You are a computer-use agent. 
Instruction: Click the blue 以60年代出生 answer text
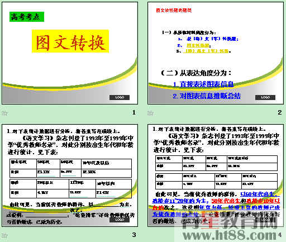(x=260, y=194)
